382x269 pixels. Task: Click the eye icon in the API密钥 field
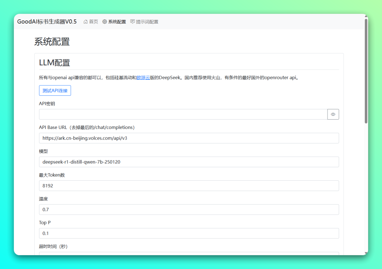(333, 114)
